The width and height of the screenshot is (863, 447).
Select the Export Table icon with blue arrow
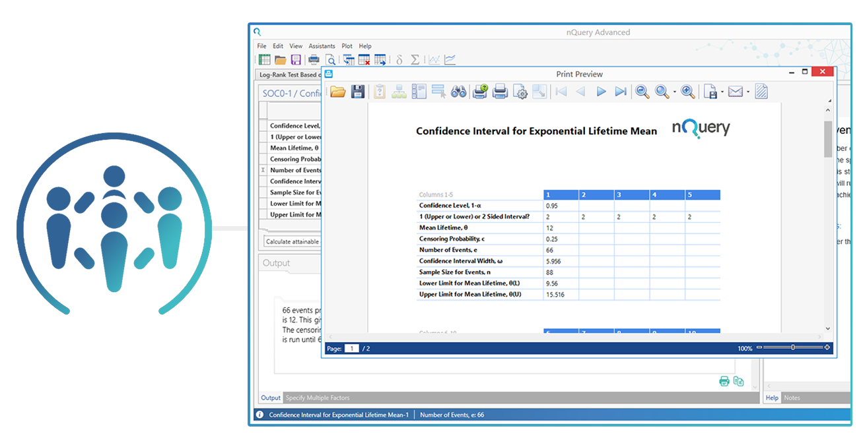[x=380, y=59]
